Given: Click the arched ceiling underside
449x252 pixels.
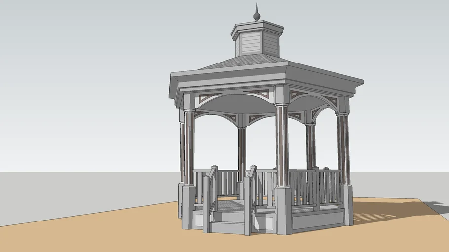Looking at the screenshot, I should point(237,104).
